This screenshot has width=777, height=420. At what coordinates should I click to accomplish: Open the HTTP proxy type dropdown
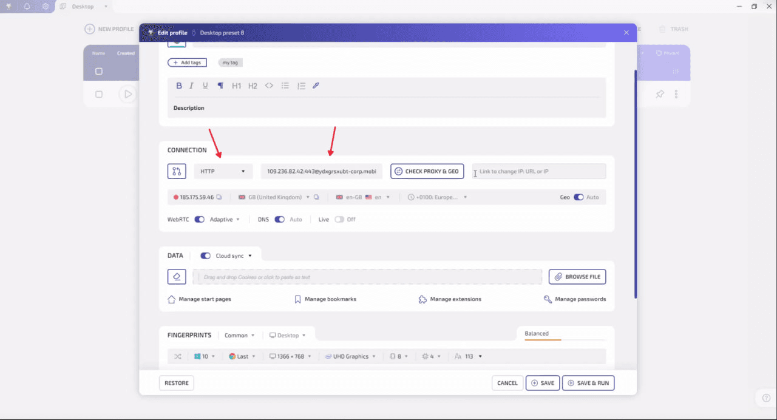pos(223,171)
